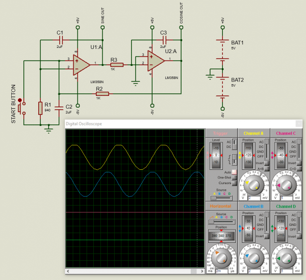Select capacitor C2 in the schematic
Viewport: 306px width, 280px height.
pyautogui.click(x=59, y=109)
